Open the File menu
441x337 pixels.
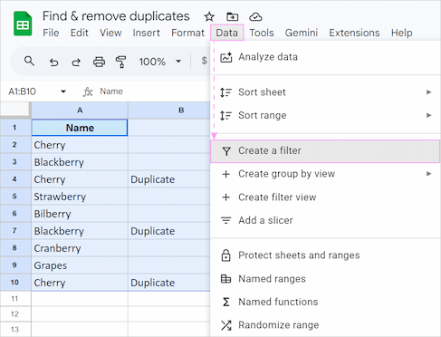(51, 33)
